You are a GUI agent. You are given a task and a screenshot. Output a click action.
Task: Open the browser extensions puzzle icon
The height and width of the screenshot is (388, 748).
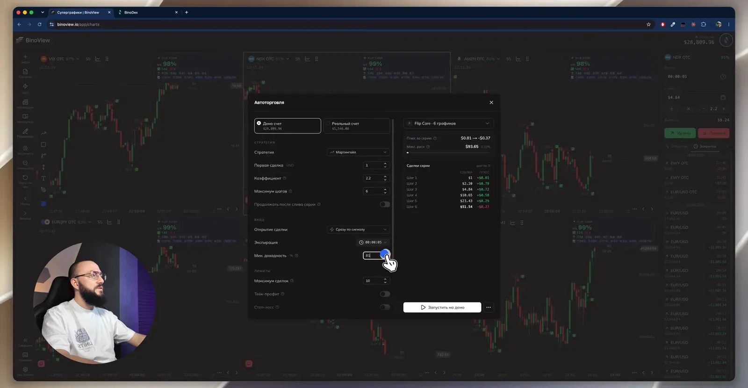click(x=704, y=24)
